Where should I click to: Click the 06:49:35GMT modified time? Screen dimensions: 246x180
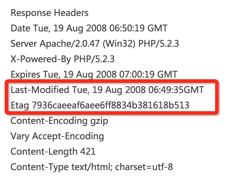point(176,90)
